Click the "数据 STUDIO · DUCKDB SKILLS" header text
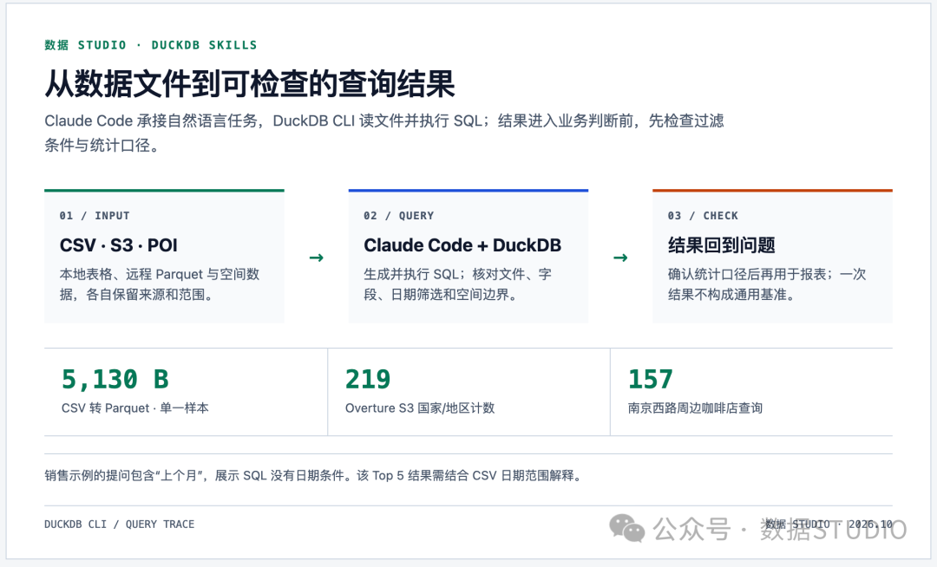Viewport: 937px width, 567px height. (151, 45)
